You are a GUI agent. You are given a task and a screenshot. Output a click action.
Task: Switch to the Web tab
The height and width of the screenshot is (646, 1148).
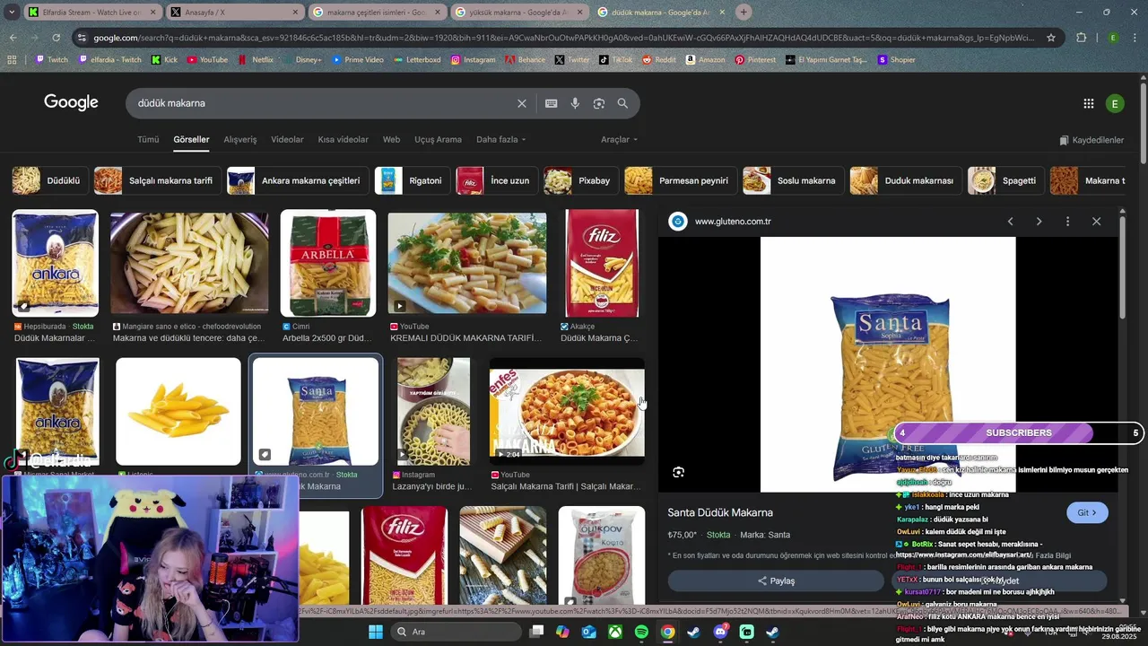click(x=392, y=140)
